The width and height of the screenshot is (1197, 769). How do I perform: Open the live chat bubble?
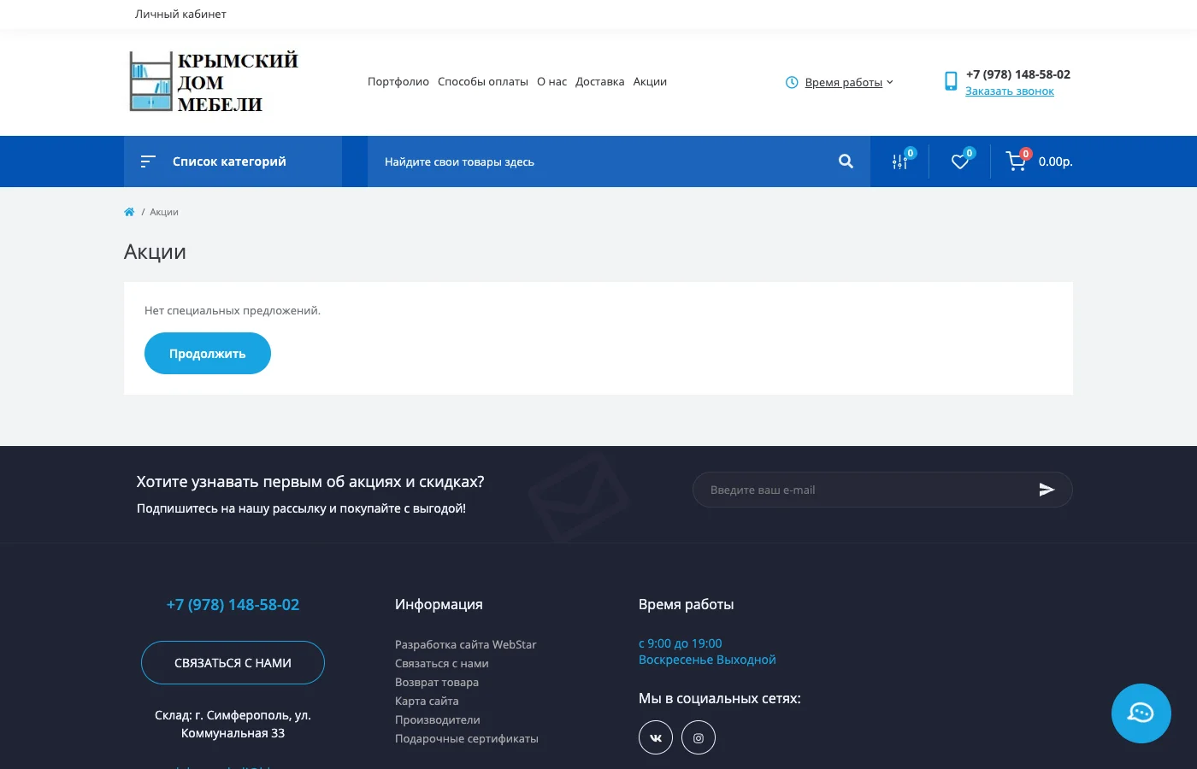(1141, 713)
